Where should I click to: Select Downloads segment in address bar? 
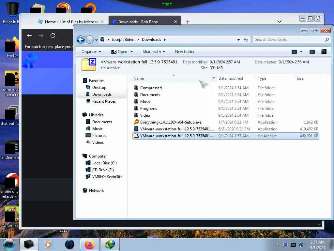(151, 40)
